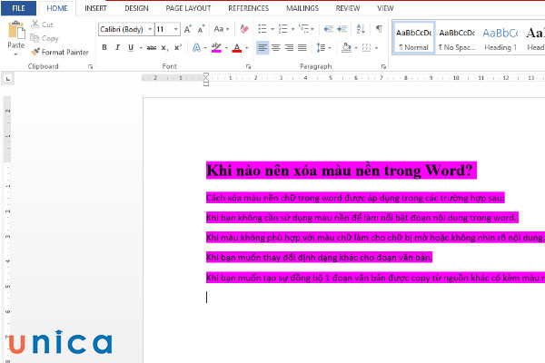The image size is (545, 363).
Task: Center align the paragraph
Action: pyautogui.click(x=276, y=47)
